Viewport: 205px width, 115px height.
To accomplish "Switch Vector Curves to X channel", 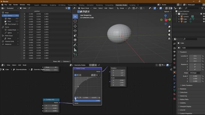I will [x=76, y=75].
